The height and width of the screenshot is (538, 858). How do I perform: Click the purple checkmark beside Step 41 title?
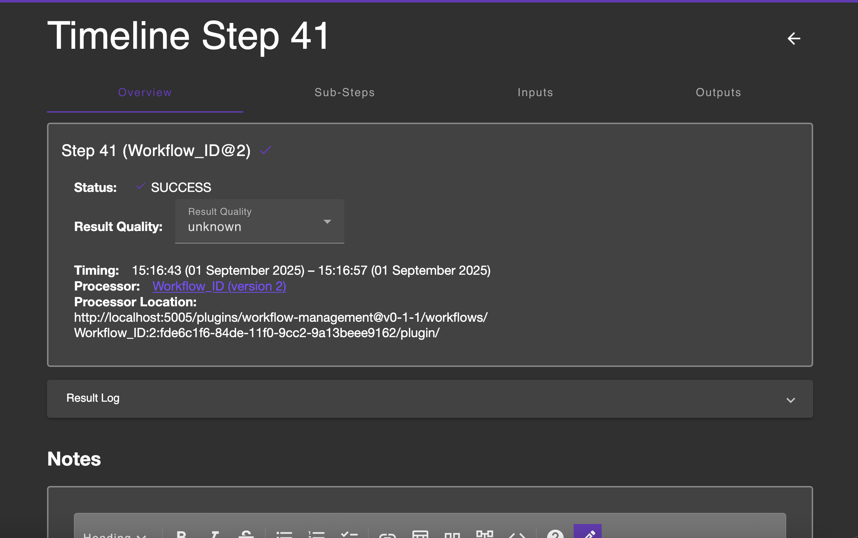(x=266, y=150)
